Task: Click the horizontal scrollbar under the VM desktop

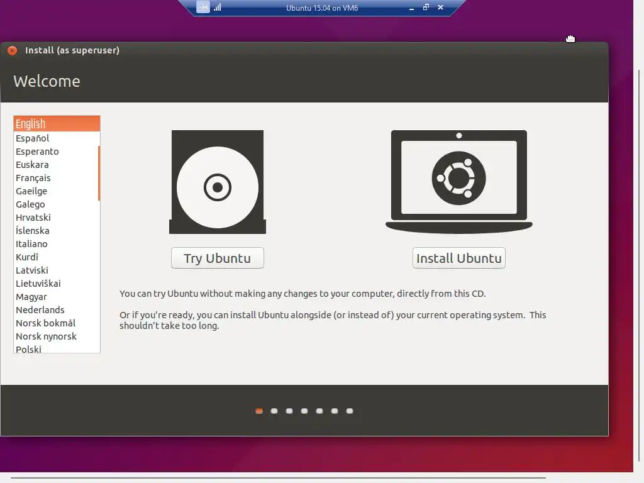Action: pyautogui.click(x=279, y=478)
